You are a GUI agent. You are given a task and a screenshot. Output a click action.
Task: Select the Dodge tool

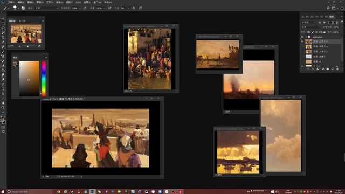pos(3,79)
